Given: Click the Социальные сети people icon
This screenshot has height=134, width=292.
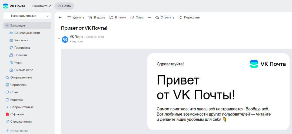Looking at the screenshot, I should 11,33.
